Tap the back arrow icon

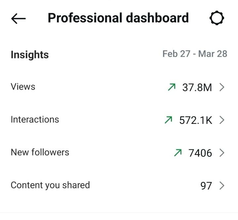[19, 18]
